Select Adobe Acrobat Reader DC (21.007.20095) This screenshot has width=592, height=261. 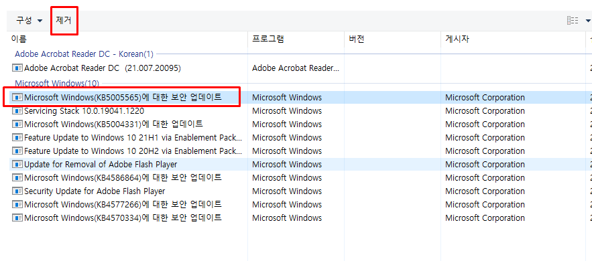(x=103, y=68)
